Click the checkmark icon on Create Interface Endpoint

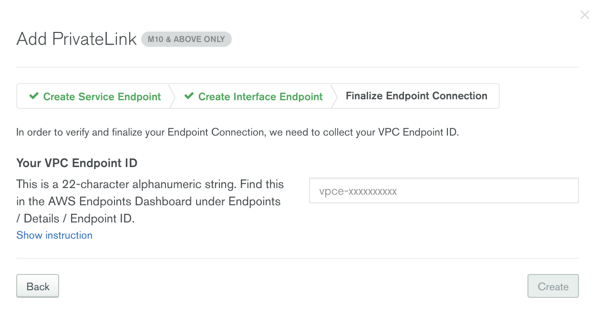pos(188,96)
